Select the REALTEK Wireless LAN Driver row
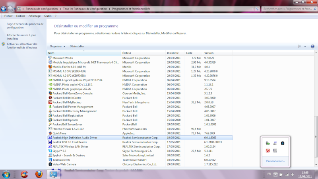The width and height of the screenshot is (318, 179). pyautogui.click(x=140, y=146)
